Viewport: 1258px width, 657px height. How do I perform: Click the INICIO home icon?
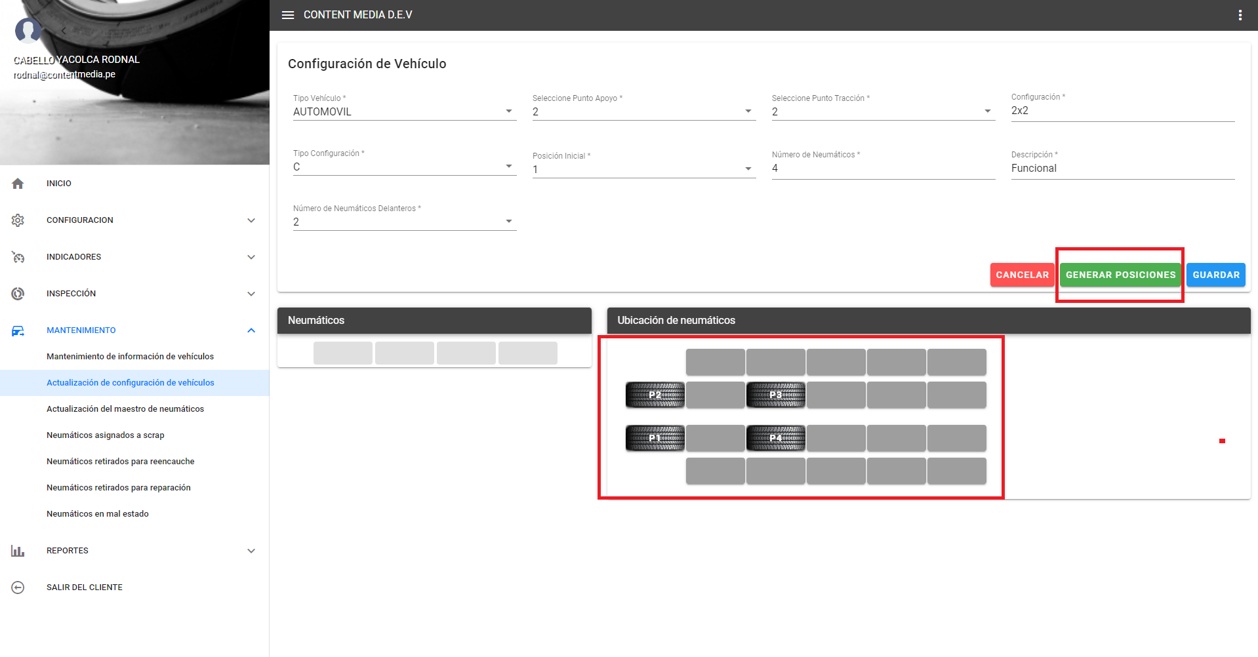coord(18,184)
